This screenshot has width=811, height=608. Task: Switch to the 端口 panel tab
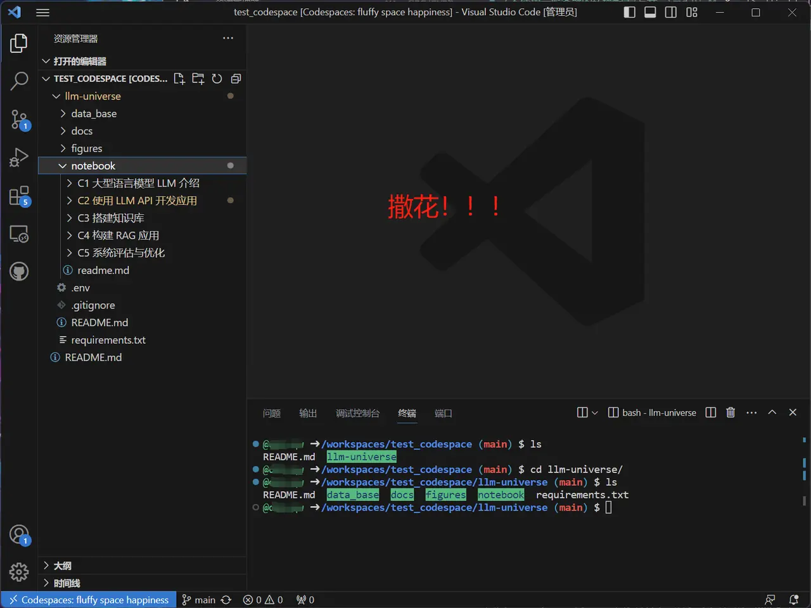(444, 413)
